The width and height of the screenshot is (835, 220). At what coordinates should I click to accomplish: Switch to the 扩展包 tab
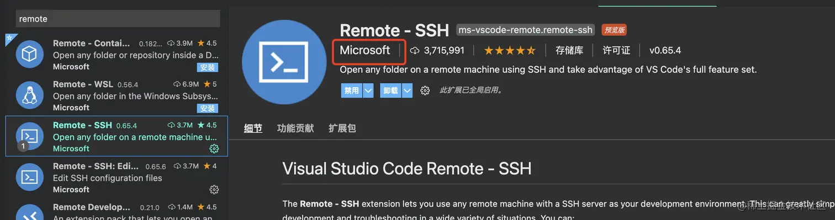pyautogui.click(x=342, y=128)
